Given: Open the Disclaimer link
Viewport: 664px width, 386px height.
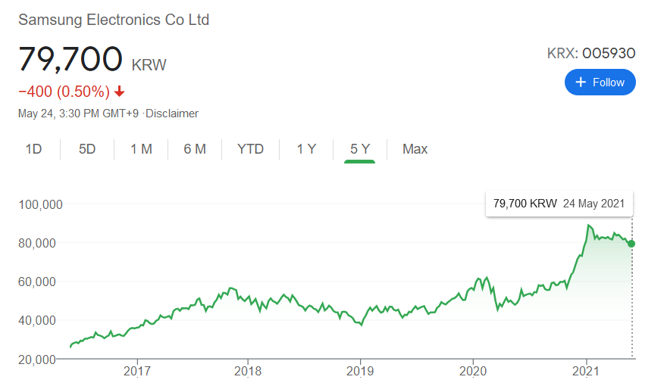Looking at the screenshot, I should pyautogui.click(x=172, y=114).
